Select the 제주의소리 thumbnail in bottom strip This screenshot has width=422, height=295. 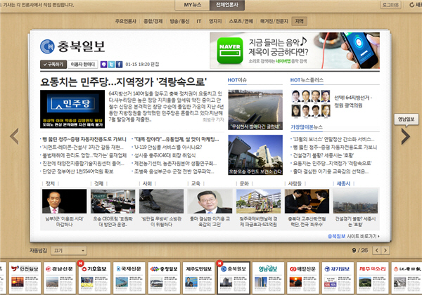(373, 278)
